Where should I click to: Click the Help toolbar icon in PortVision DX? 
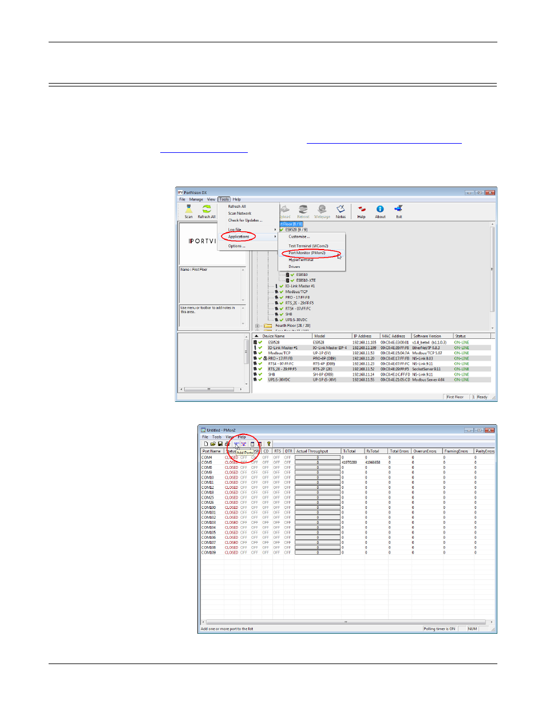[362, 209]
